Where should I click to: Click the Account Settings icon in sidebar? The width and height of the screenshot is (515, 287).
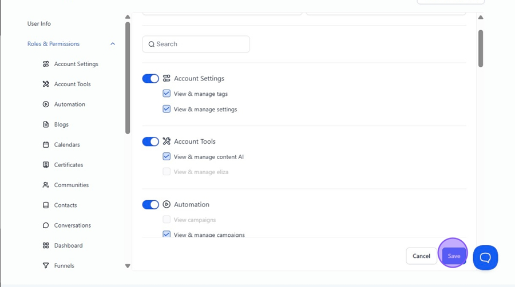click(x=46, y=64)
